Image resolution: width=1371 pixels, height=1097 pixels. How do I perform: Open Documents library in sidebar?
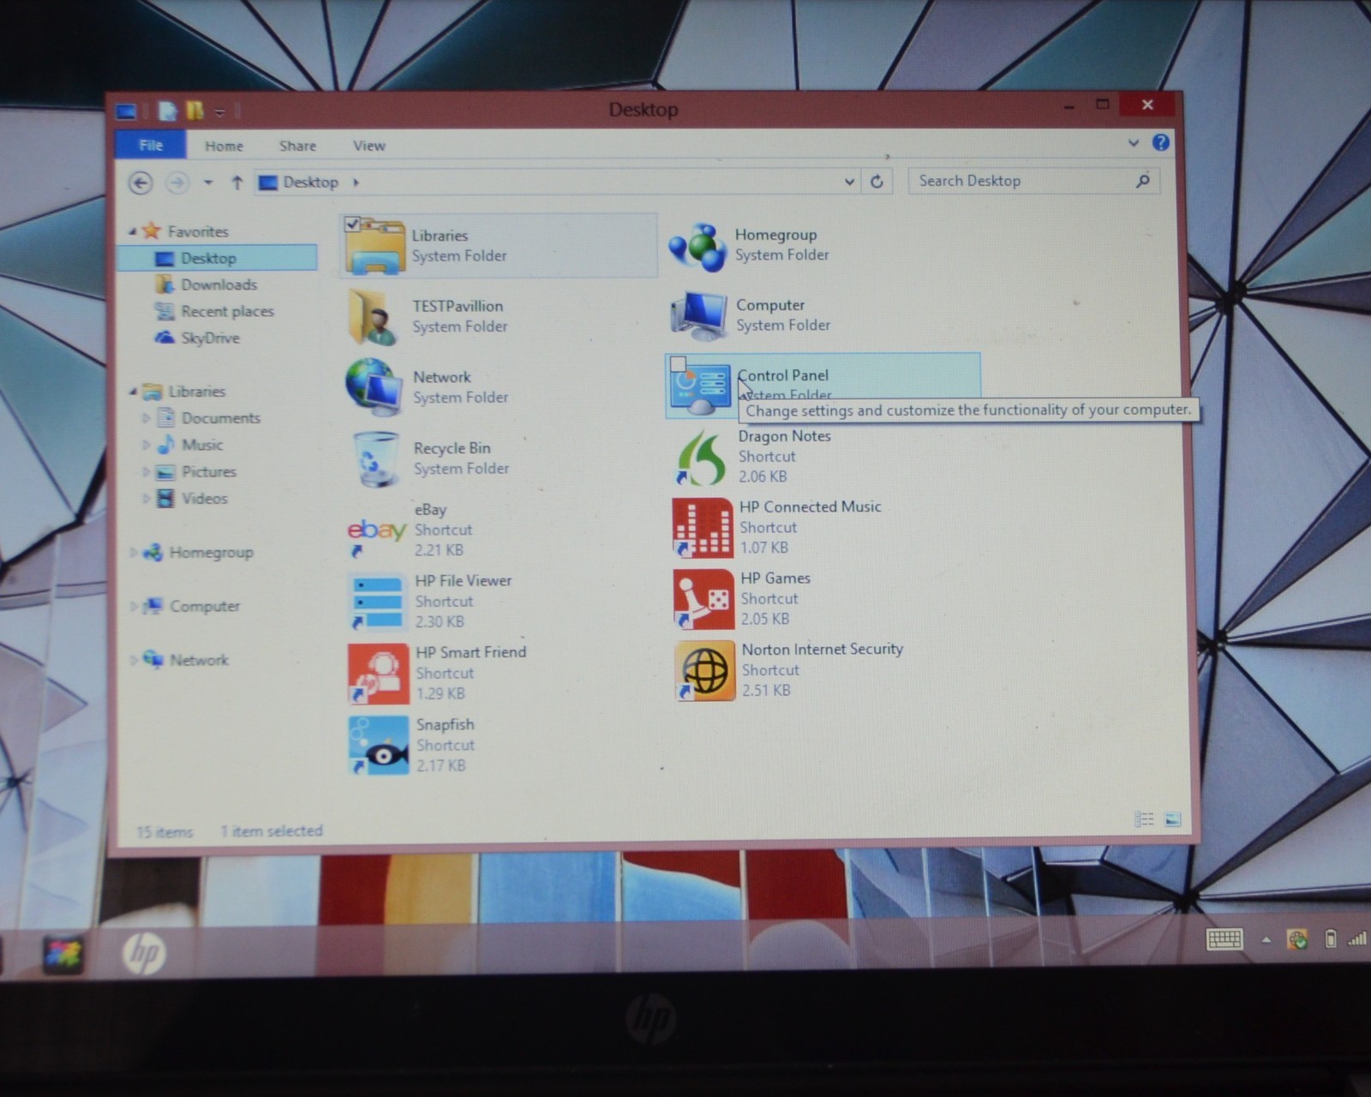(x=220, y=418)
